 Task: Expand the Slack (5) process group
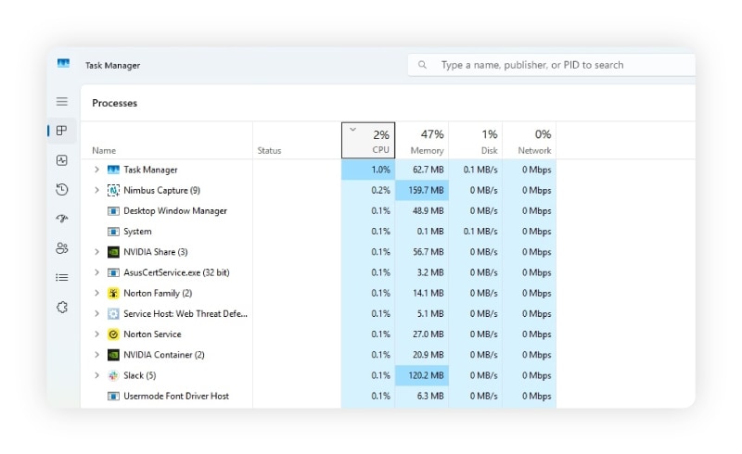(96, 375)
